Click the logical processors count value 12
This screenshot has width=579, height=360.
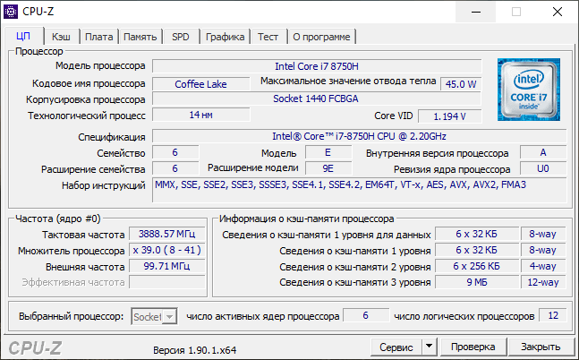pos(553,315)
